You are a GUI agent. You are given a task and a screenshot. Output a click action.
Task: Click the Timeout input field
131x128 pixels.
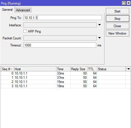pos(60,45)
